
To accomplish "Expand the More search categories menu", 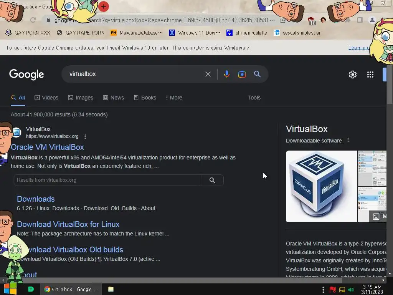I will tap(174, 98).
